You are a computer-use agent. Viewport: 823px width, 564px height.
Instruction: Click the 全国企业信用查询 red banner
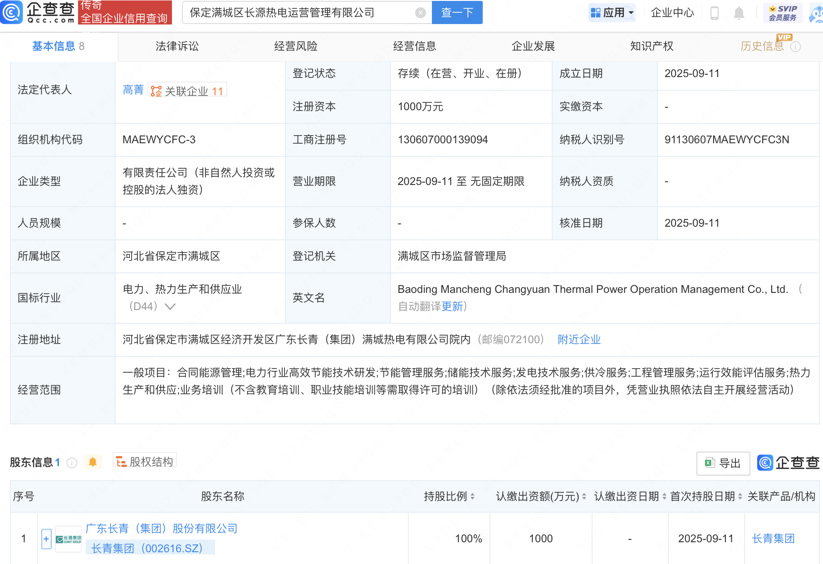[x=125, y=12]
